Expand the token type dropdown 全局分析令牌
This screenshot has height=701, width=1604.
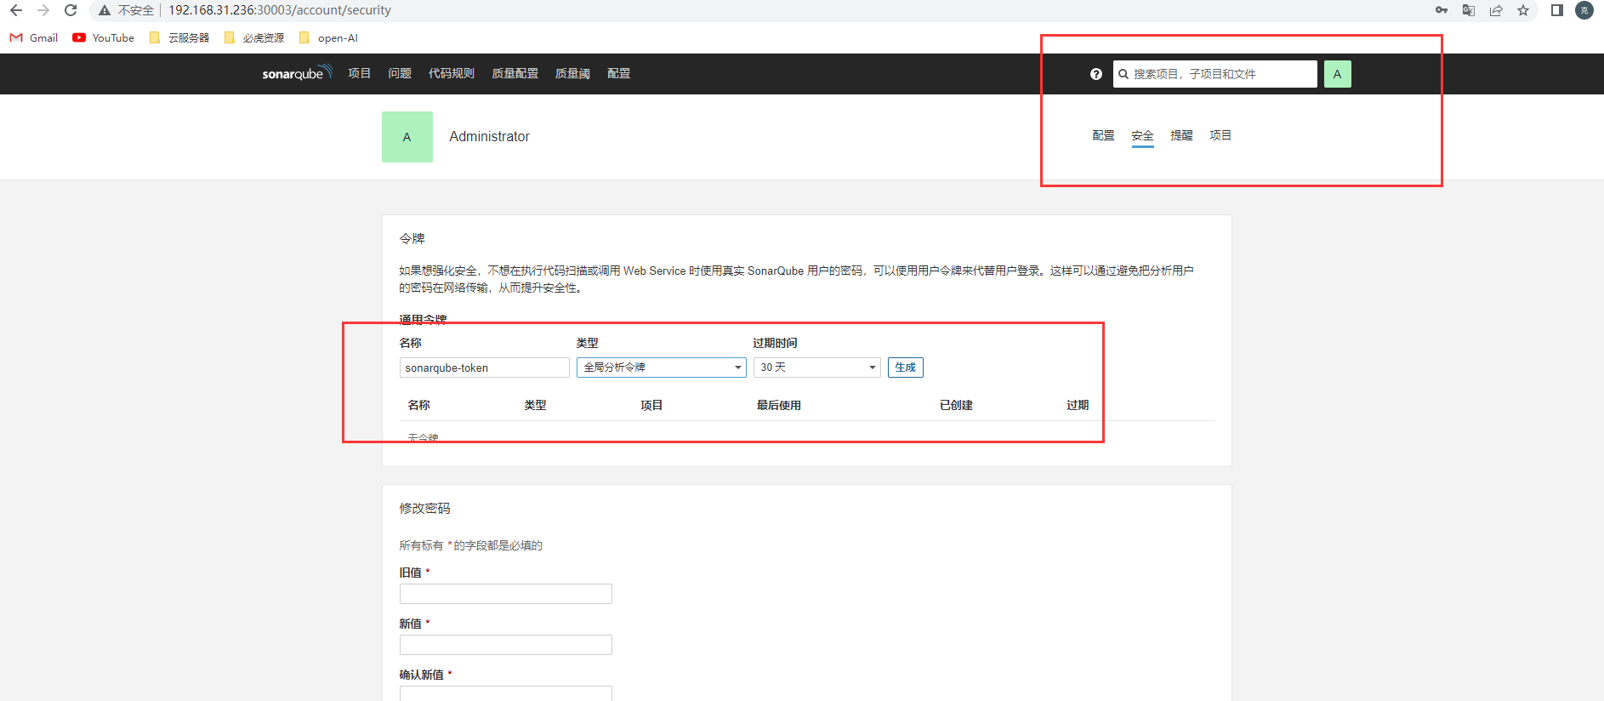pos(662,368)
